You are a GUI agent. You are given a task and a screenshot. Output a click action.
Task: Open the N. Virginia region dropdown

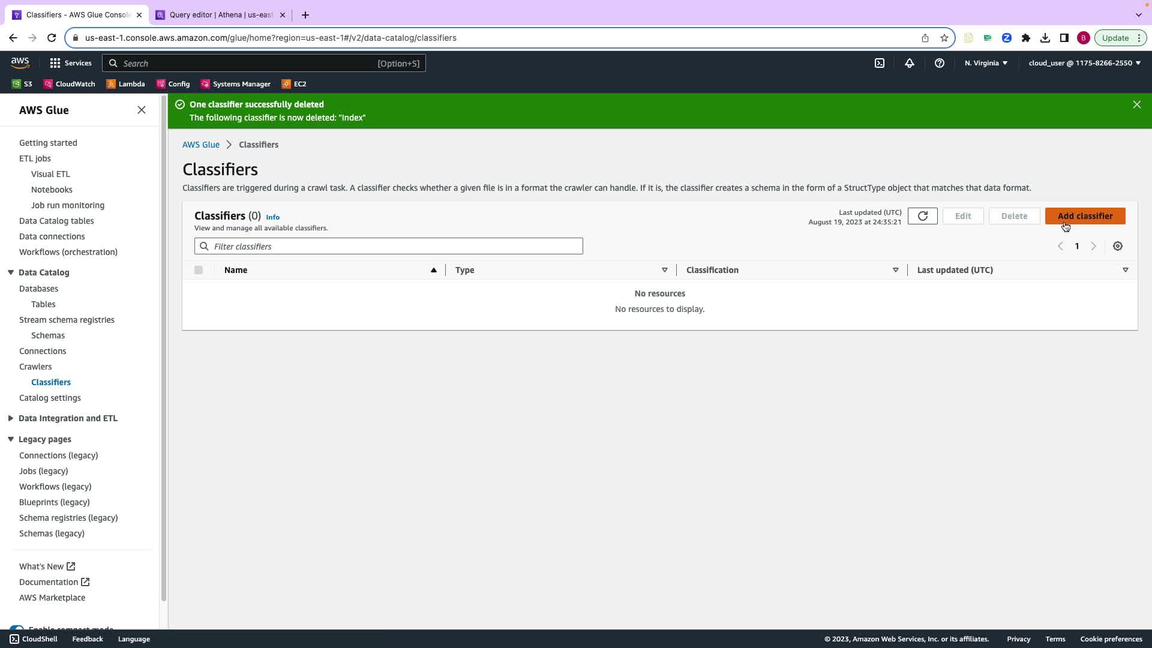986,63
